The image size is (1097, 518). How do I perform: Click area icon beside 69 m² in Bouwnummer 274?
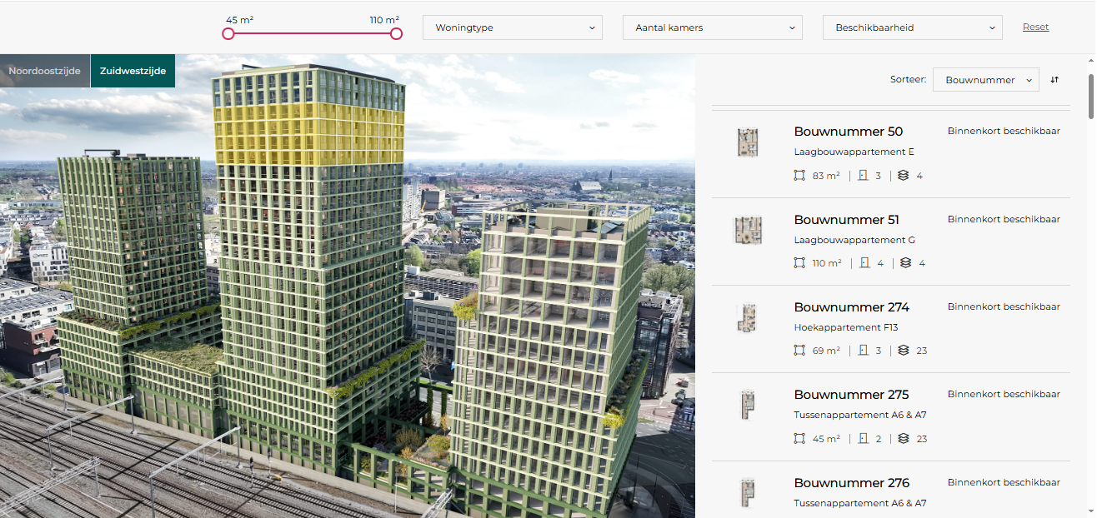800,351
